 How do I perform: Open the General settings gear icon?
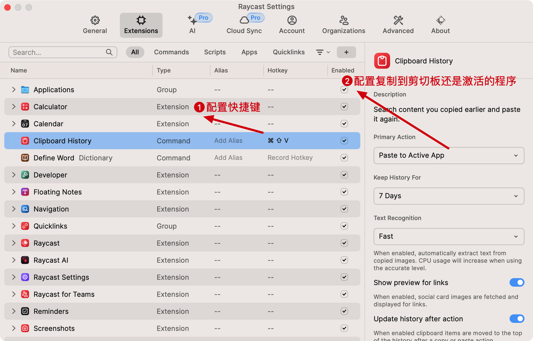(95, 20)
